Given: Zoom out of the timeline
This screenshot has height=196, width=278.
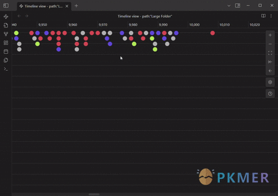Looking at the screenshot, I should click(270, 44).
